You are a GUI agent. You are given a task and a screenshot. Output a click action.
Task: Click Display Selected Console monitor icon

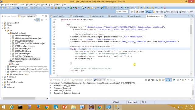[178, 80]
